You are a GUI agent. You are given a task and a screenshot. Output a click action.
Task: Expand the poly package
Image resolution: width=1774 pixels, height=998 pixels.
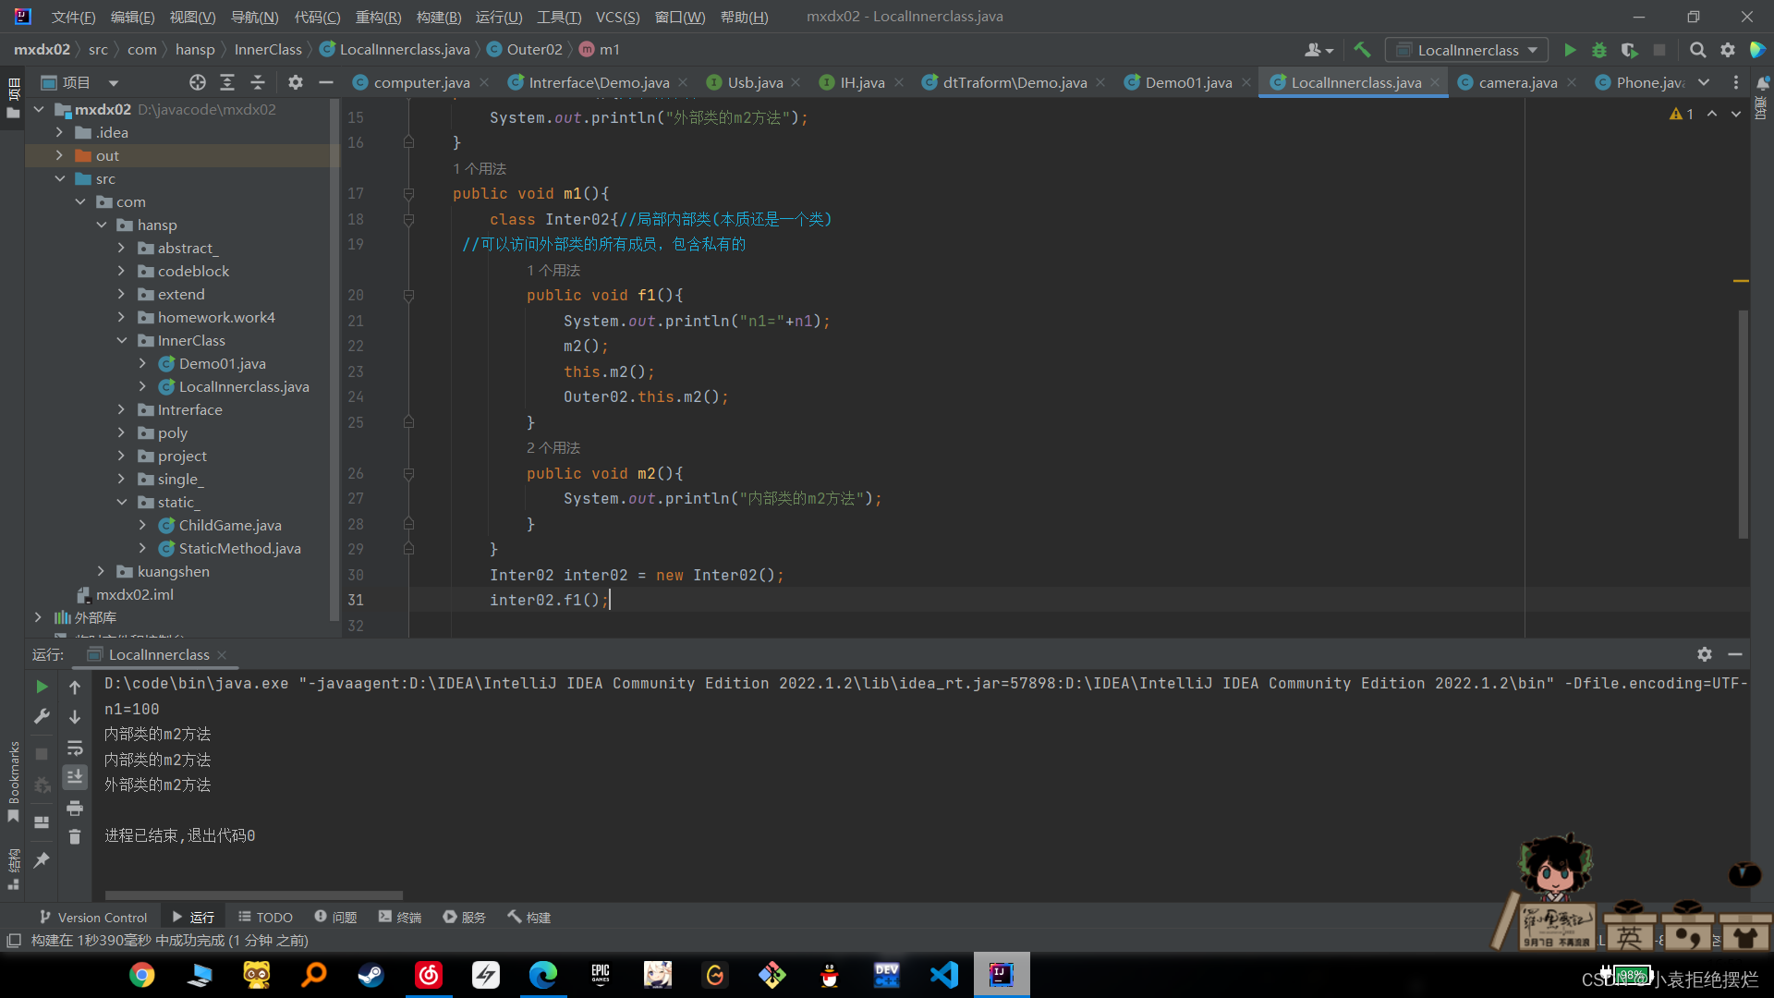tap(121, 432)
